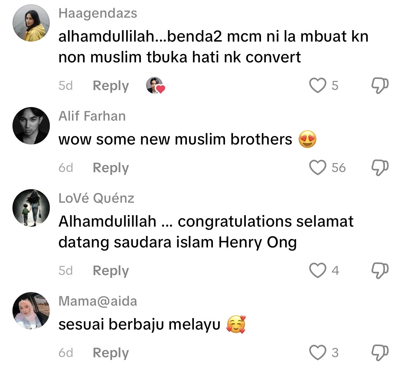Reply to Haagendazs comment

[x=111, y=86]
